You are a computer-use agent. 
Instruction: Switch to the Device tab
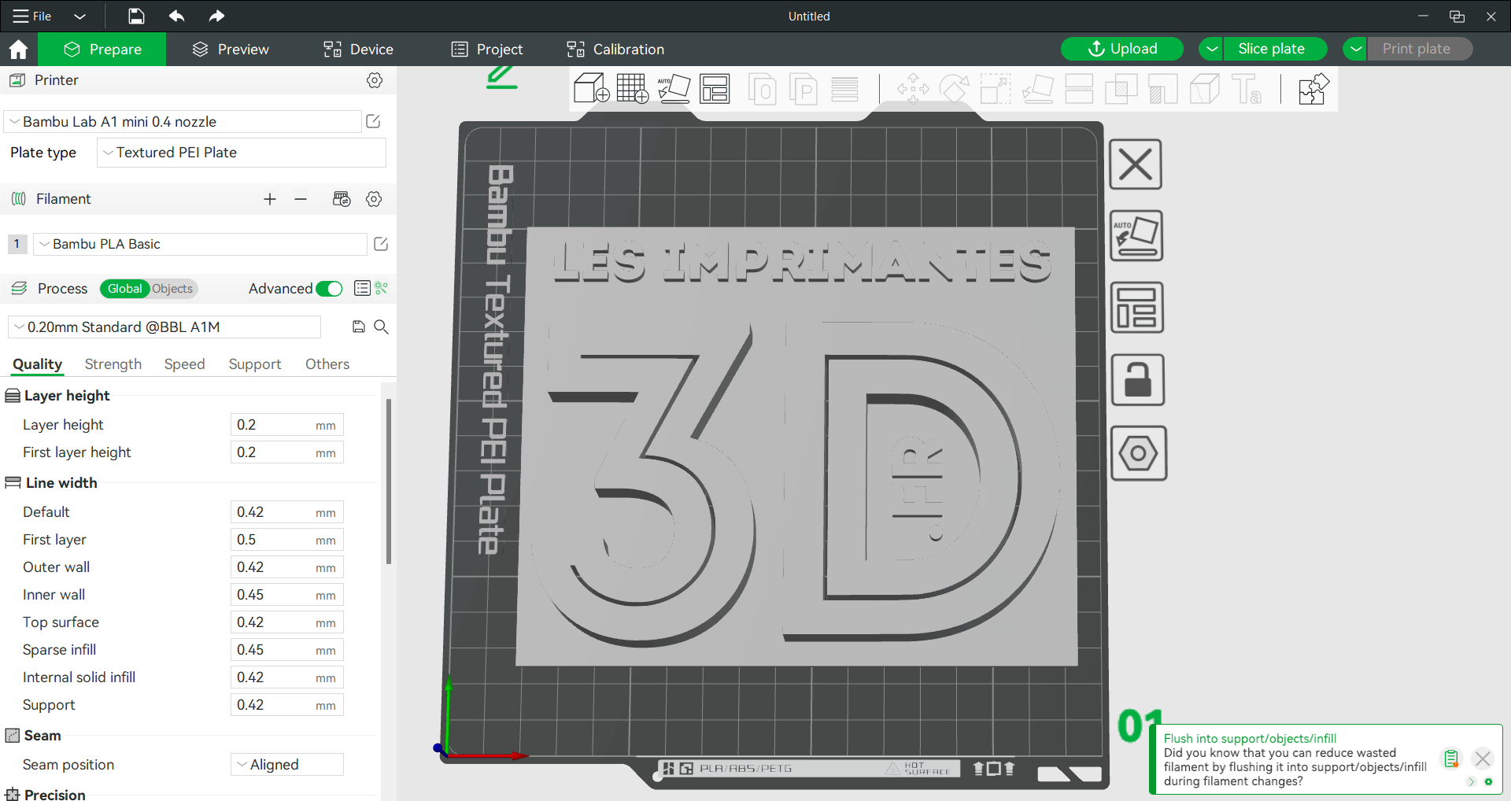(358, 50)
